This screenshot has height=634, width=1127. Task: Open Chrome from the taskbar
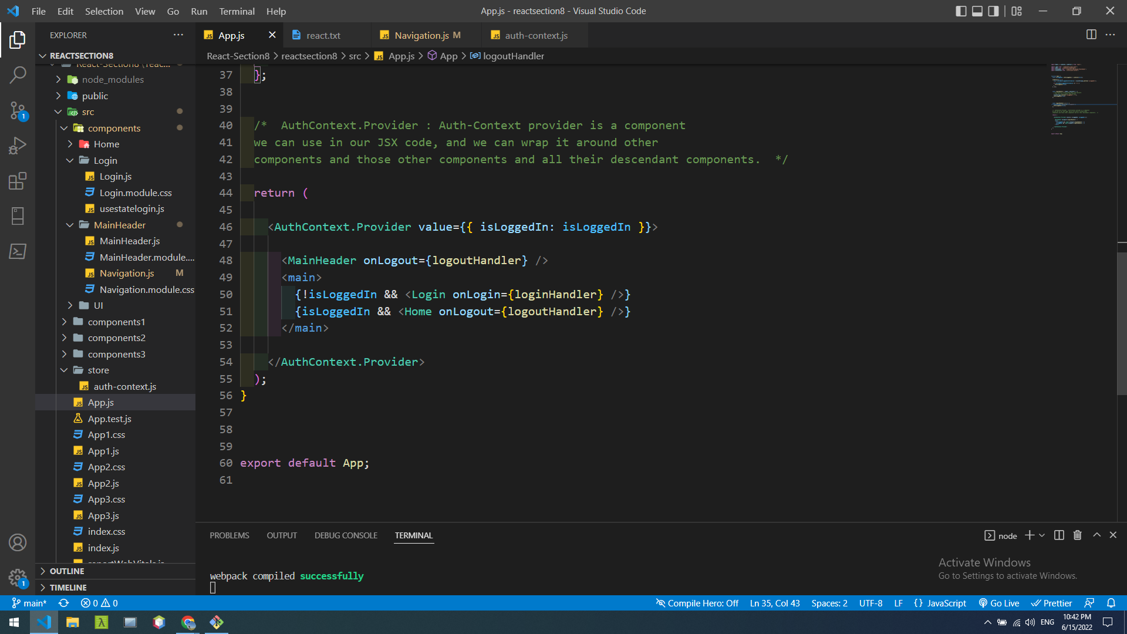pyautogui.click(x=188, y=622)
